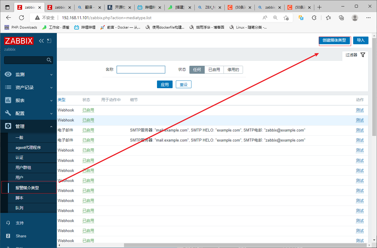Click the chart icon for 报表
The image size is (377, 248).
coord(8,100)
